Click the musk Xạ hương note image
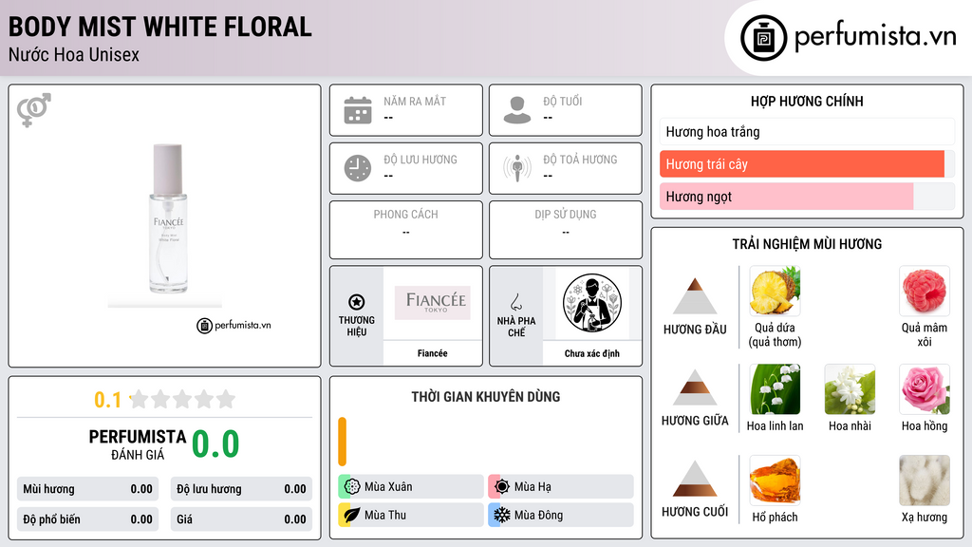The width and height of the screenshot is (972, 547). click(925, 480)
